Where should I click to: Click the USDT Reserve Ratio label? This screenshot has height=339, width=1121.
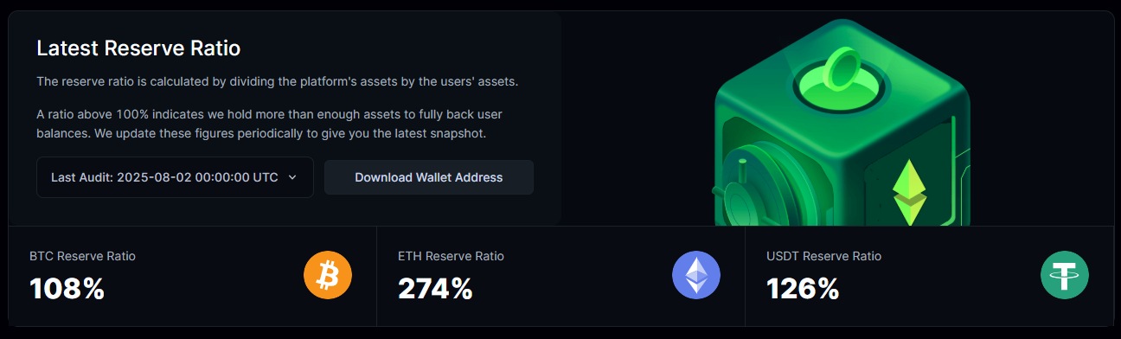point(823,256)
